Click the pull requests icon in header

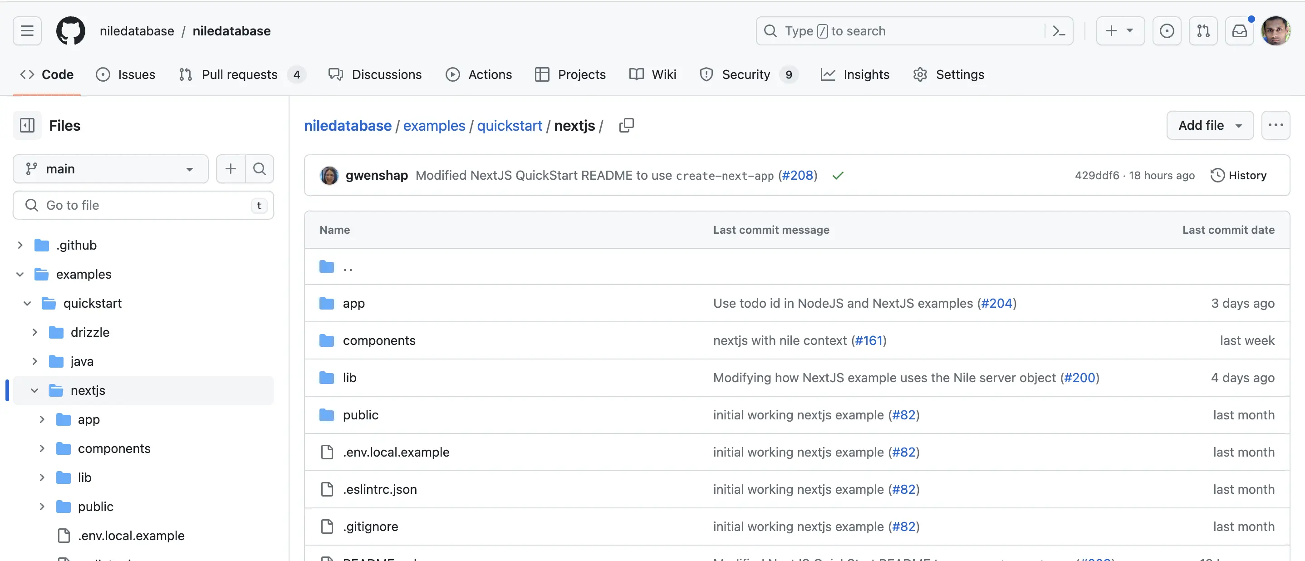1203,31
